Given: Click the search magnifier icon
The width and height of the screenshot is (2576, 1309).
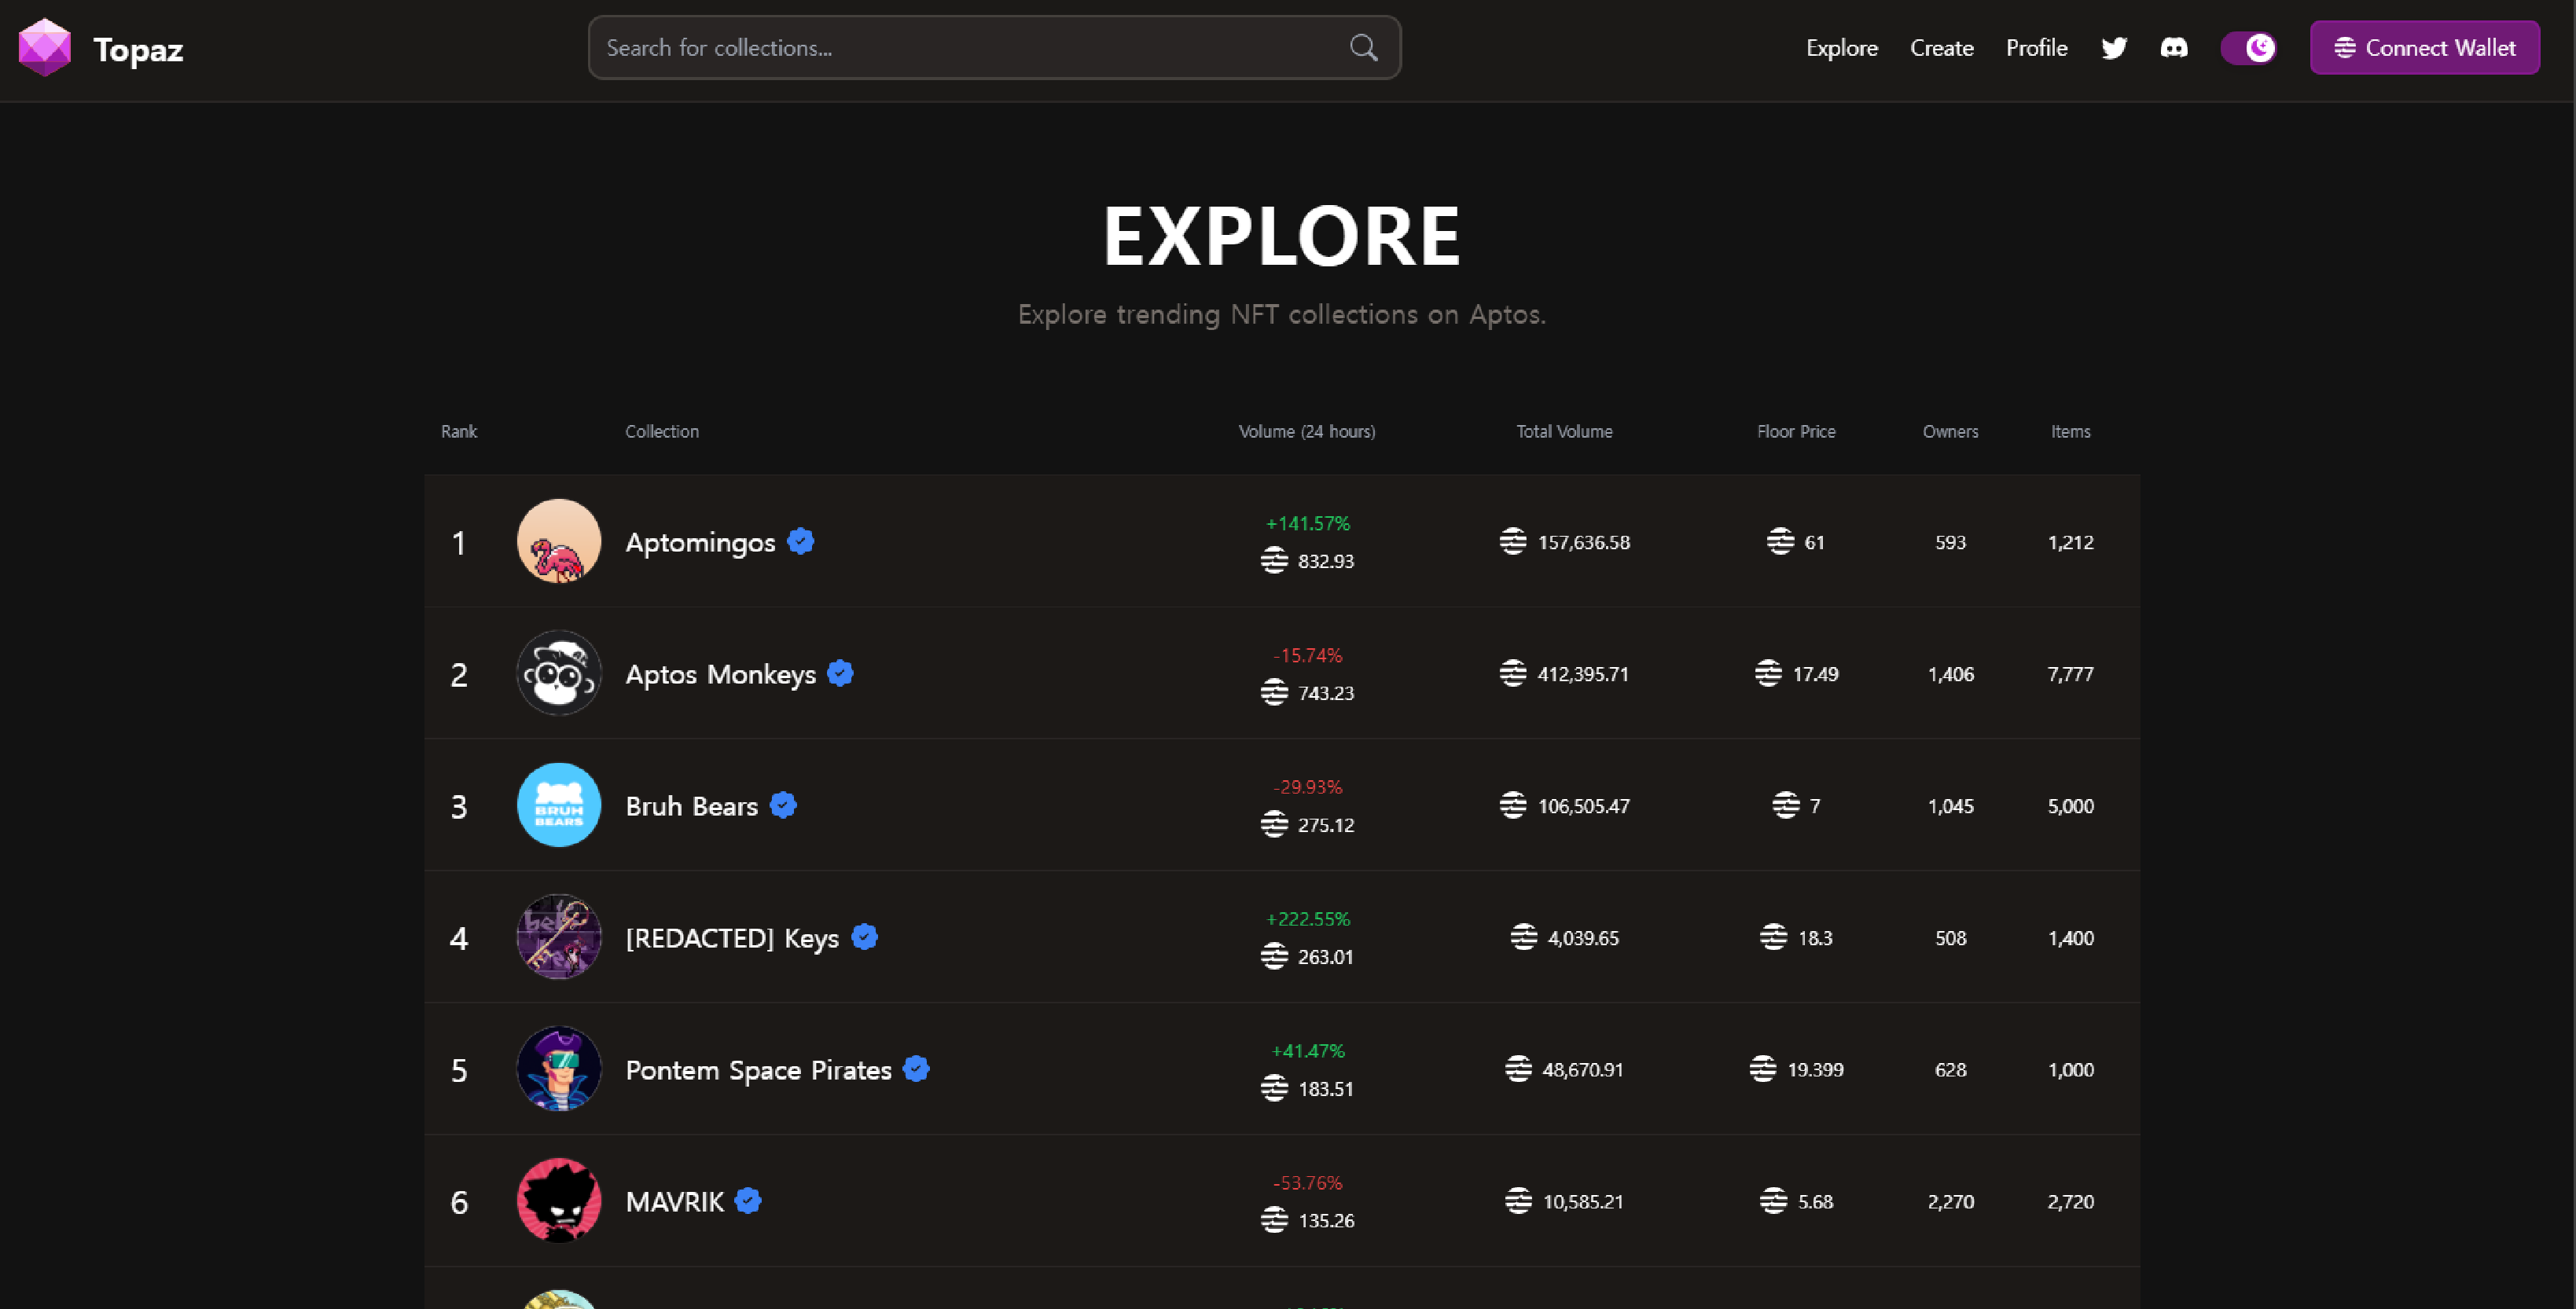Looking at the screenshot, I should pos(1363,47).
